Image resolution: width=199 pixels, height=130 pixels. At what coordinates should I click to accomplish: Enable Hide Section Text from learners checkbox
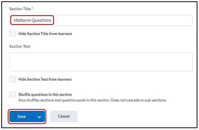pyautogui.click(x=13, y=79)
